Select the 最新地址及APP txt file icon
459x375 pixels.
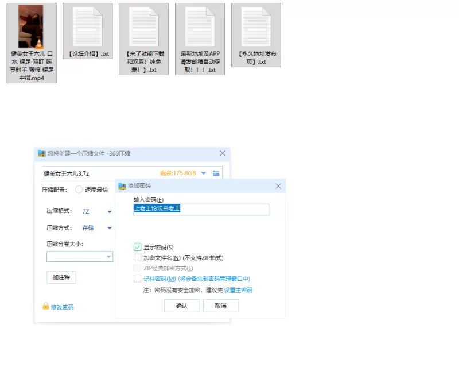pos(200,27)
